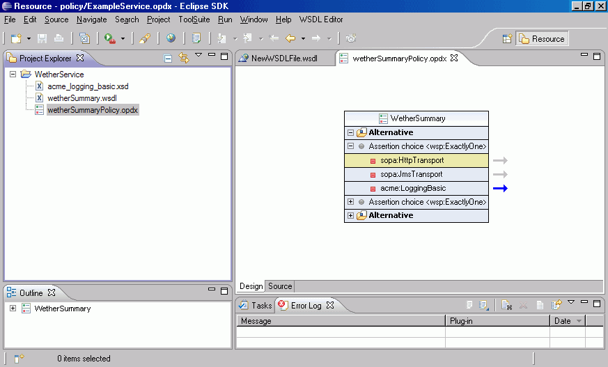
Task: Click the Previous Annotation toolbar icon
Action: [247, 38]
